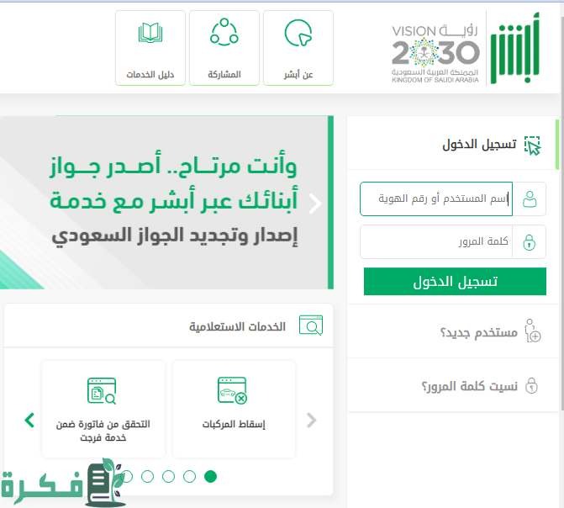The width and height of the screenshot is (564, 508).
Task: Click the الخدمات الاستعلامية heading
Action: pyautogui.click(x=237, y=326)
